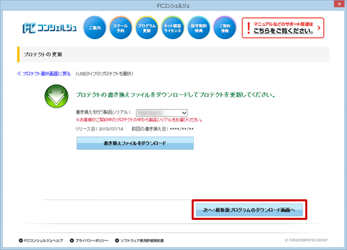Expand the 製品シリアル dropdown
This screenshot has width=347, height=250.
[x=162, y=113]
